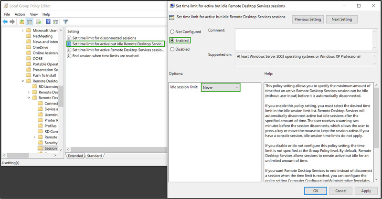The width and height of the screenshot is (382, 199).
Task: Expand the Remote folder between RD Conn and Security
Action: [x=34, y=137]
